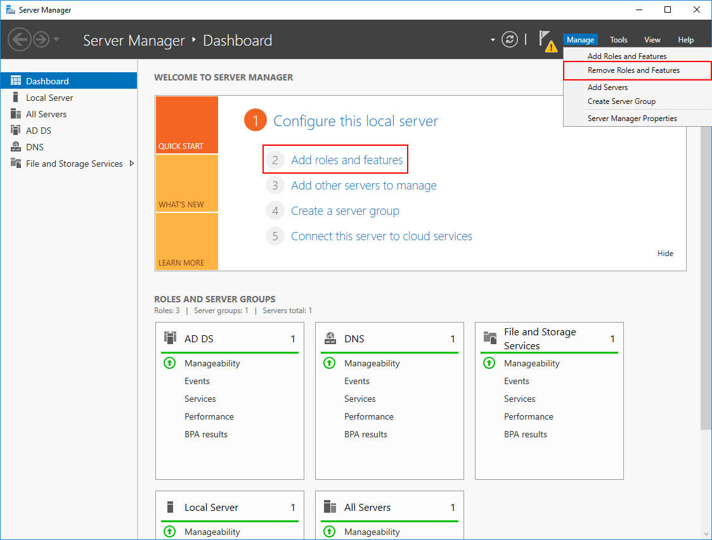Open dropdown arrow left of refresh icon
The height and width of the screenshot is (540, 712).
493,41
